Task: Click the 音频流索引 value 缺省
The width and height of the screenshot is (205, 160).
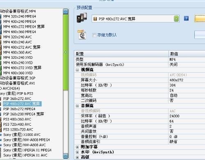Action: pos(173,142)
